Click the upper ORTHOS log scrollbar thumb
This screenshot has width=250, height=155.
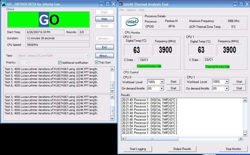tap(112, 85)
